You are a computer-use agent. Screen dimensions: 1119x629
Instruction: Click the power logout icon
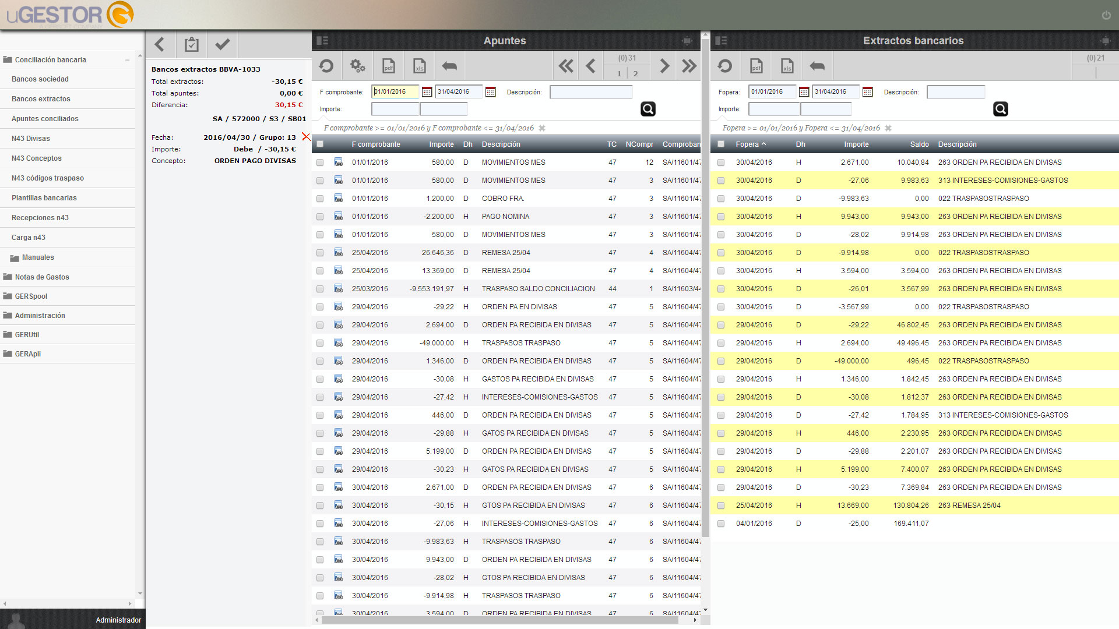click(1106, 15)
